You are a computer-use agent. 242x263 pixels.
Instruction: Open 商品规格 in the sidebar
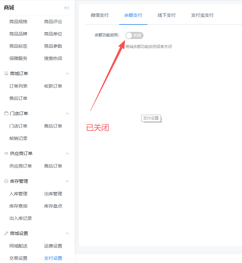pyautogui.click(x=18, y=22)
